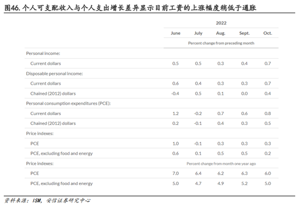Image resolution: width=299 pixels, height=210 pixels.
Task: Click Sept. value 5.2 for yearly core PCE
Action: (x=245, y=183)
